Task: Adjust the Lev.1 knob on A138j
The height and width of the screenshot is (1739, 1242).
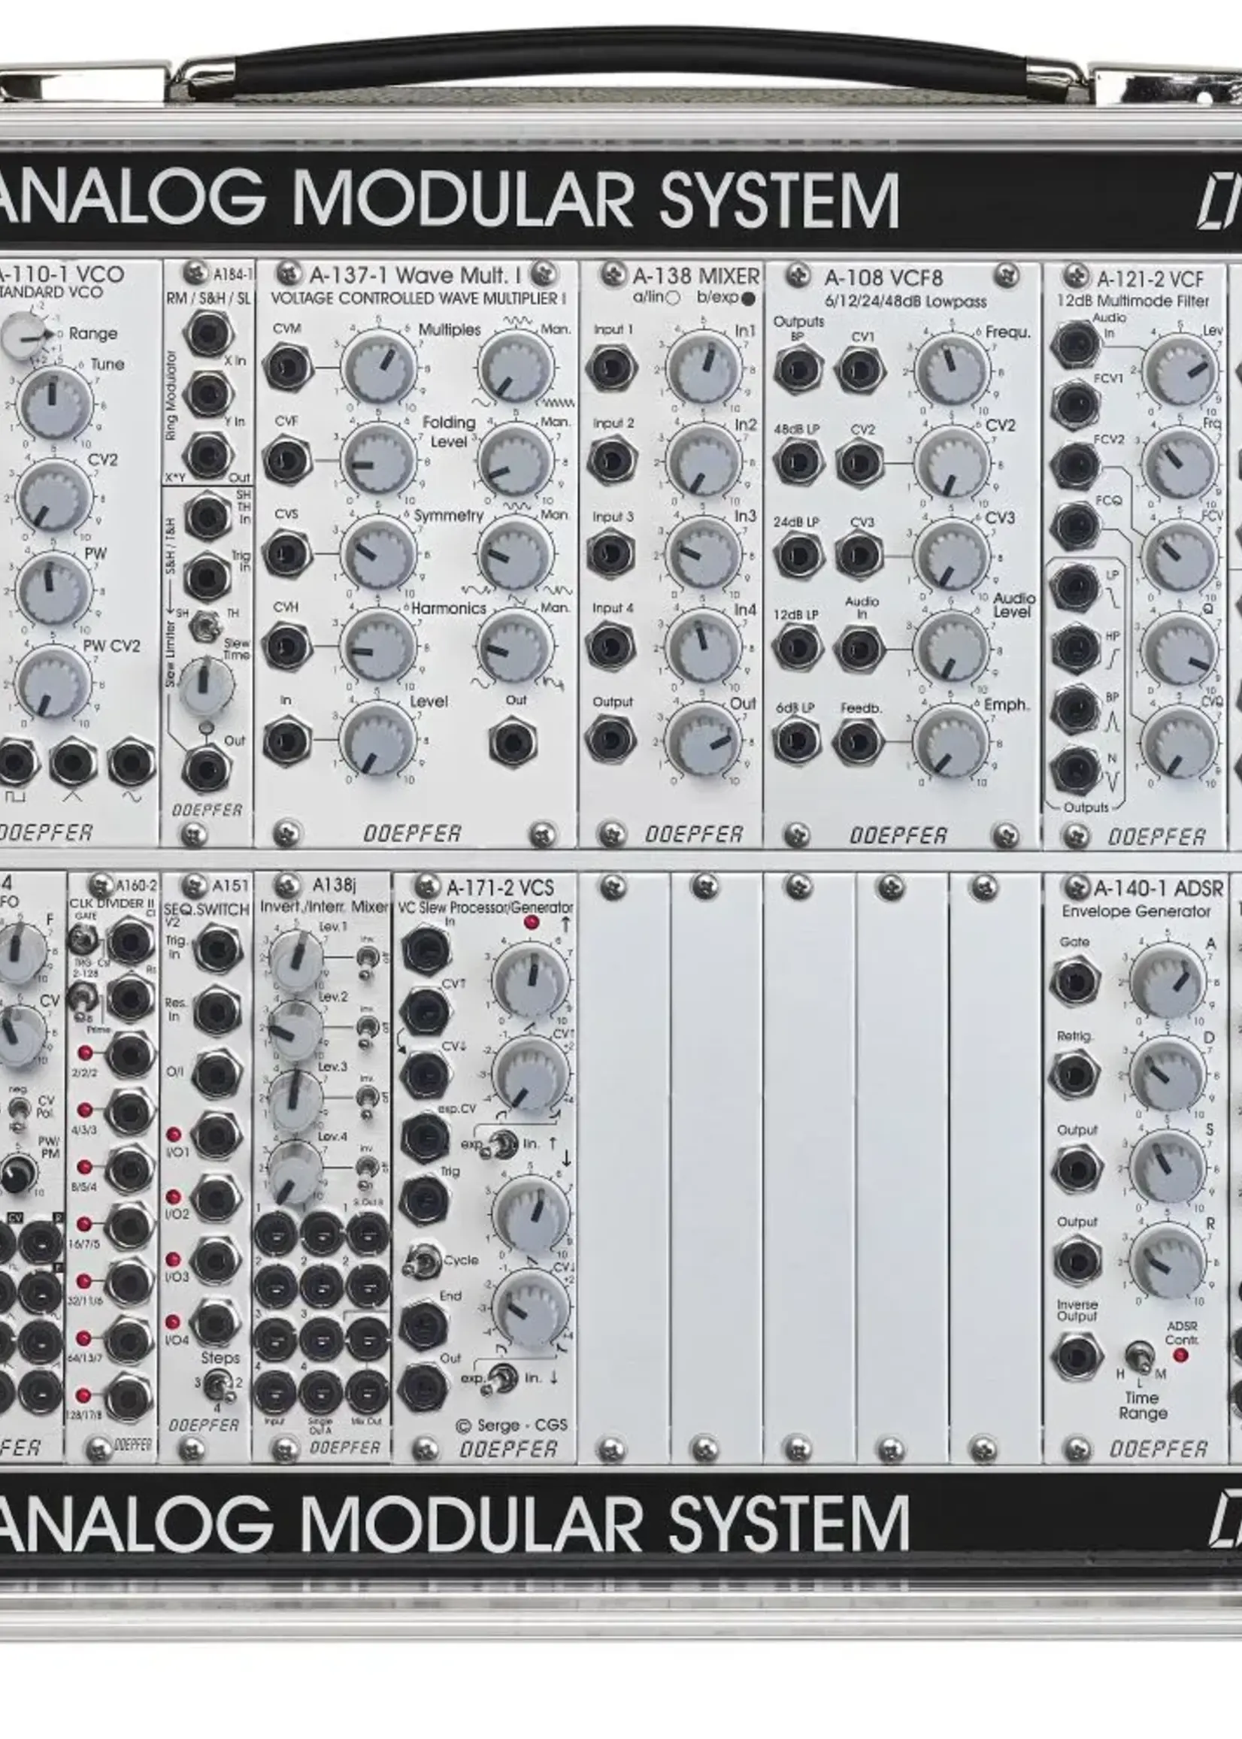Action: pos(296,960)
